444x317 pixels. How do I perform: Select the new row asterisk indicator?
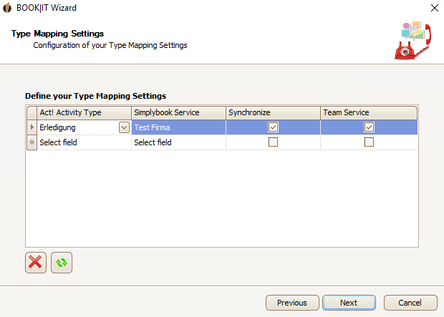click(x=32, y=142)
